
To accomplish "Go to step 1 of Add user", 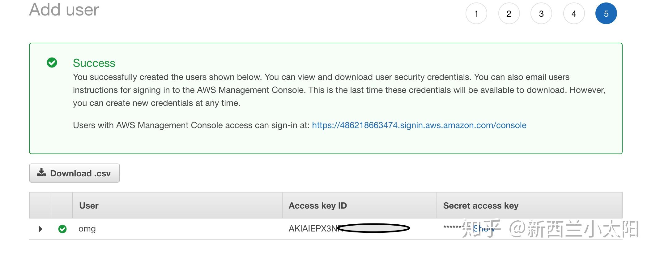I will [x=476, y=14].
